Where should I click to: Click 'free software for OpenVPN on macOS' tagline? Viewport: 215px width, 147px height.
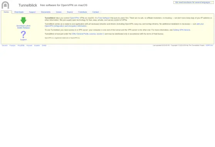64,5
